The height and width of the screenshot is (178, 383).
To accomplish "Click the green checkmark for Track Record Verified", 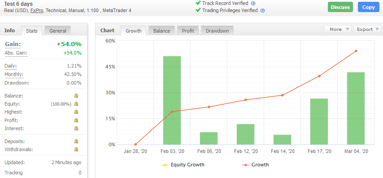I will click(x=198, y=3).
